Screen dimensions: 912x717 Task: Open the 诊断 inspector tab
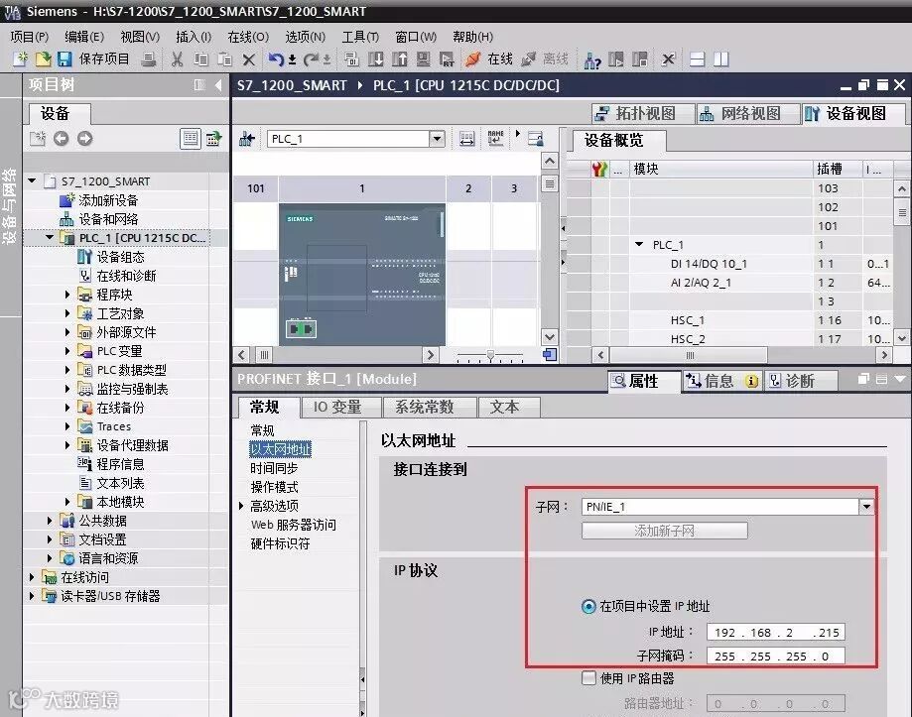pyautogui.click(x=800, y=381)
